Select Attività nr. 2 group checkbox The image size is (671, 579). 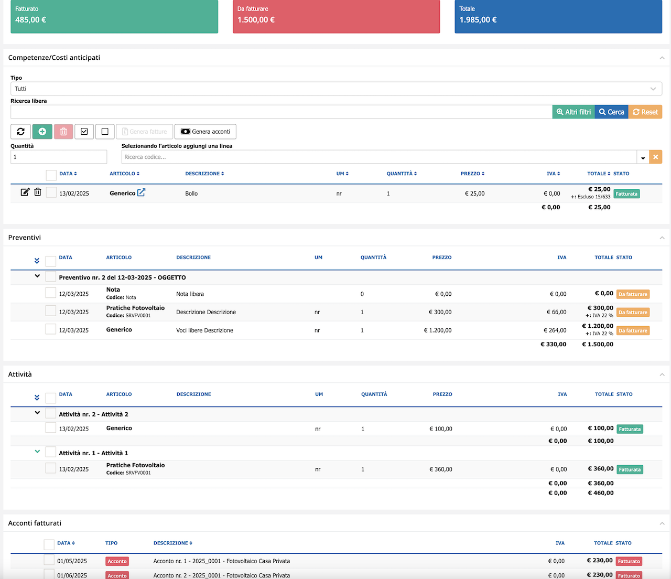[51, 413]
